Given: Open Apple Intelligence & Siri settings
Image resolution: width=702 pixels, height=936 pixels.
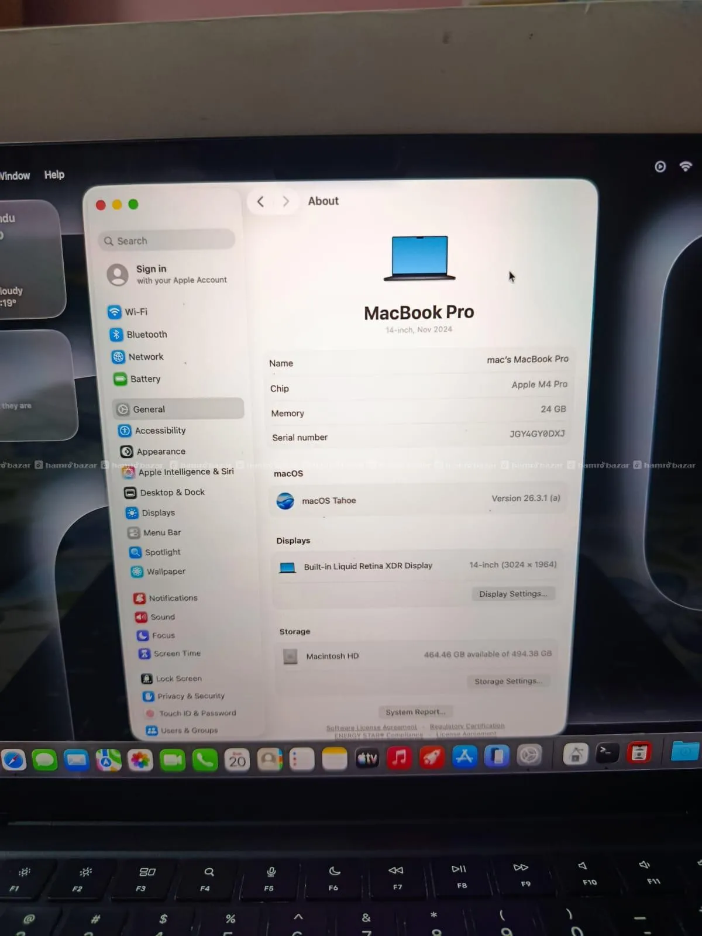Looking at the screenshot, I should (x=178, y=472).
